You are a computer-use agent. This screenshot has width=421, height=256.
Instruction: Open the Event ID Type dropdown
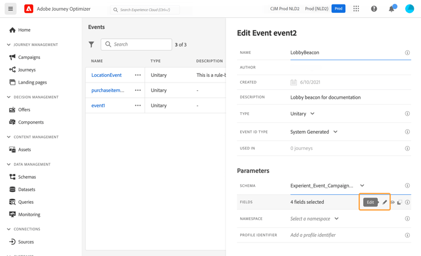(314, 132)
